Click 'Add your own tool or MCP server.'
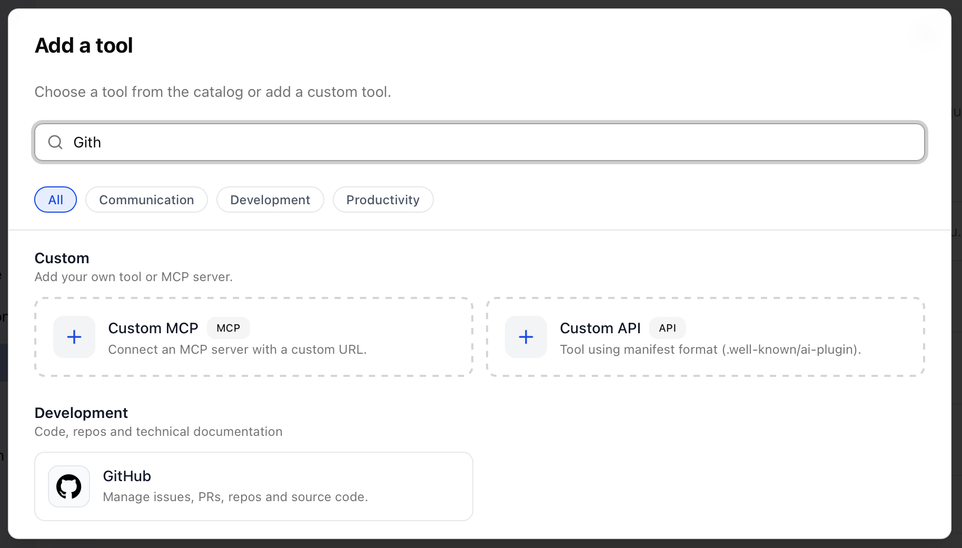Image resolution: width=962 pixels, height=548 pixels. click(x=134, y=277)
